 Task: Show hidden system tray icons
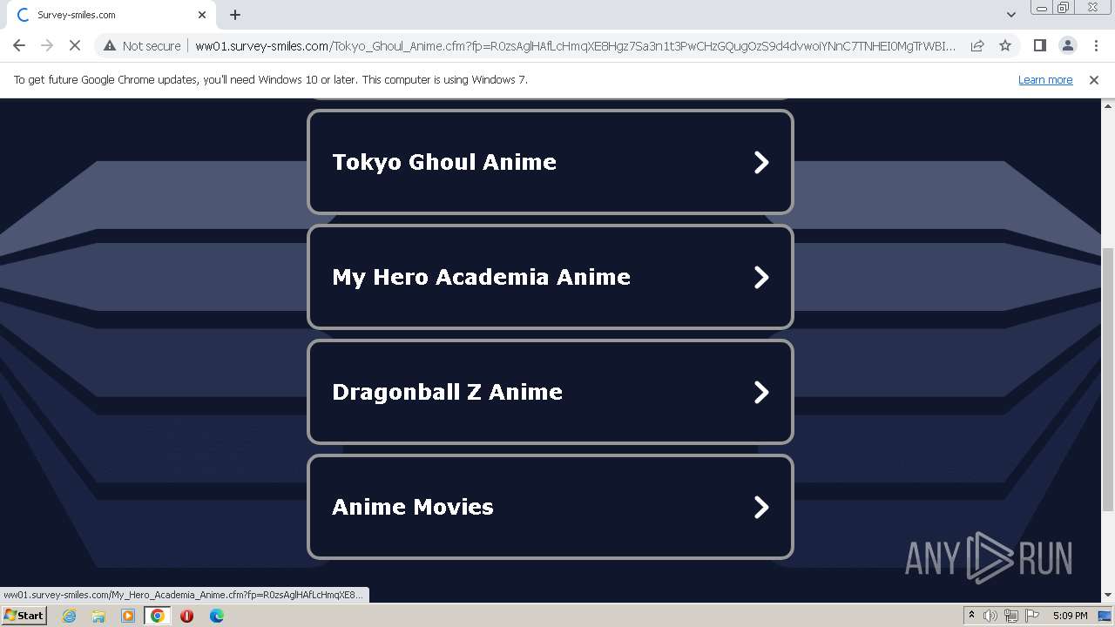click(x=971, y=616)
